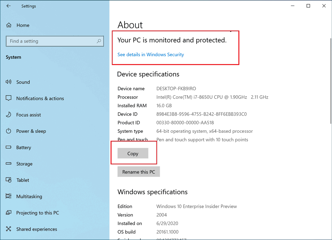Image resolution: width=332 pixels, height=240 pixels.
Task: Open the Multitasking settings page
Action: [x=29, y=197]
